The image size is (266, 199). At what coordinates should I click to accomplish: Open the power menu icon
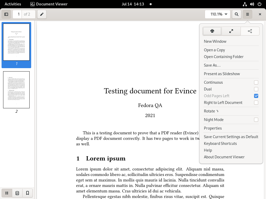click(x=260, y=4)
